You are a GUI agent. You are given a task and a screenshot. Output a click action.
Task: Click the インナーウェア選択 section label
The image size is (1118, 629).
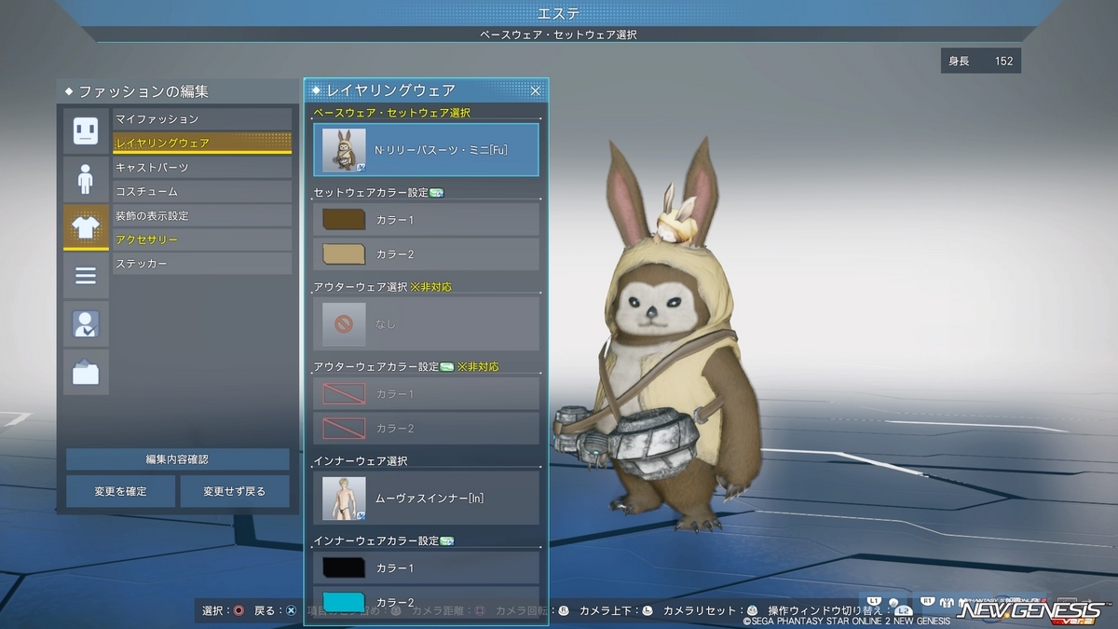point(361,460)
